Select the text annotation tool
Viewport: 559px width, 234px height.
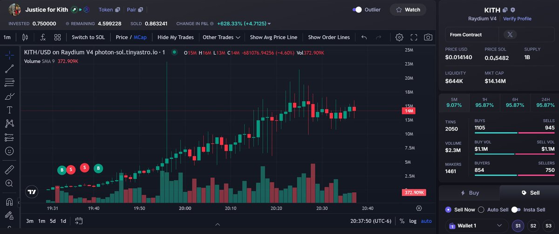coord(9,110)
